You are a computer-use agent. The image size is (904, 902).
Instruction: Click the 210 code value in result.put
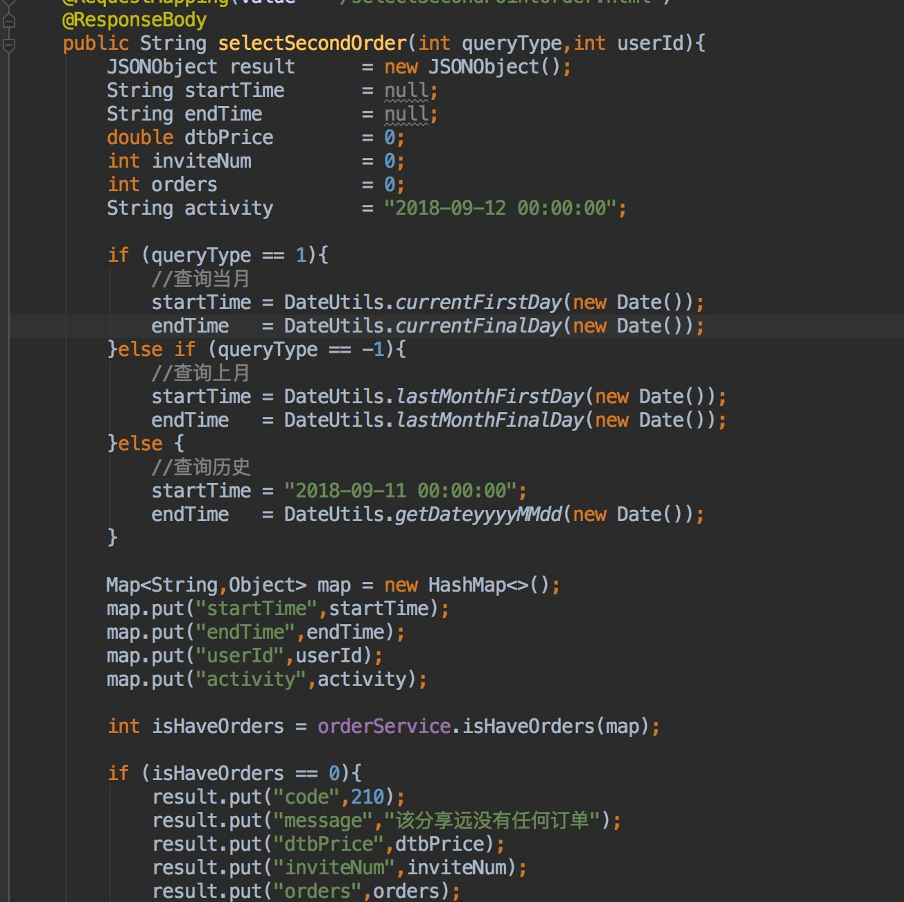click(x=367, y=797)
